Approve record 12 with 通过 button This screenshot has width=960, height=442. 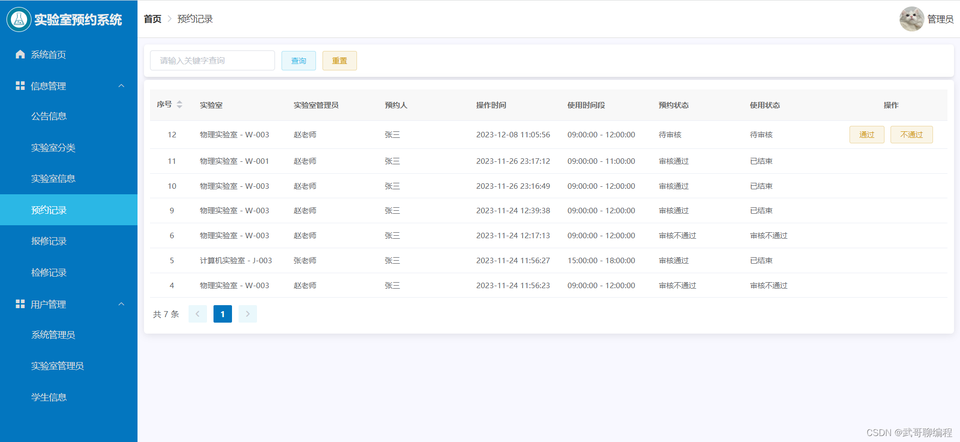pos(866,134)
